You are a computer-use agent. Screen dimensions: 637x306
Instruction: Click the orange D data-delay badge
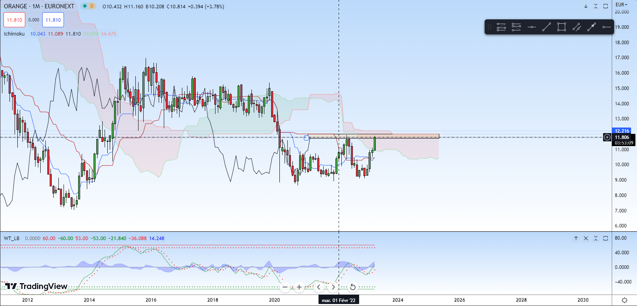(92, 6)
